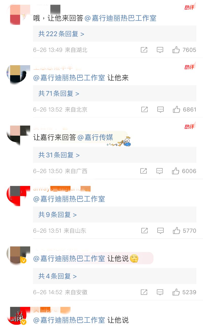
Task: Expand 共71条回复 replies
Action: (x=115, y=93)
